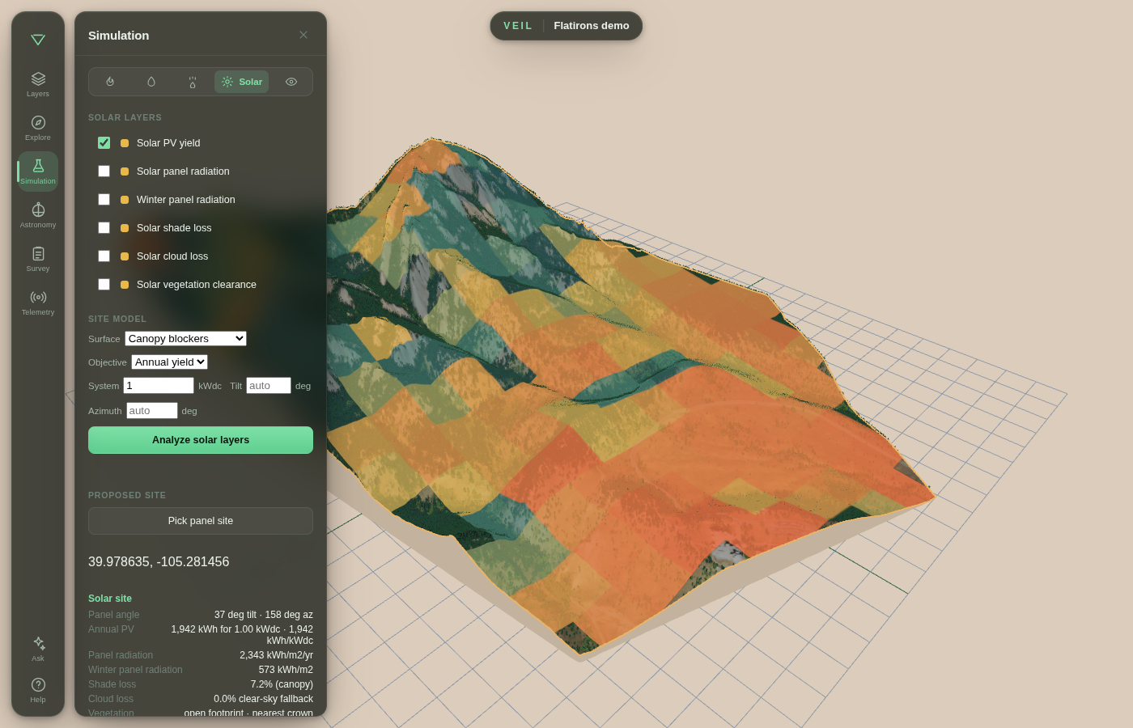
Task: Click the Solar cloud loss color dot
Action: (125, 256)
